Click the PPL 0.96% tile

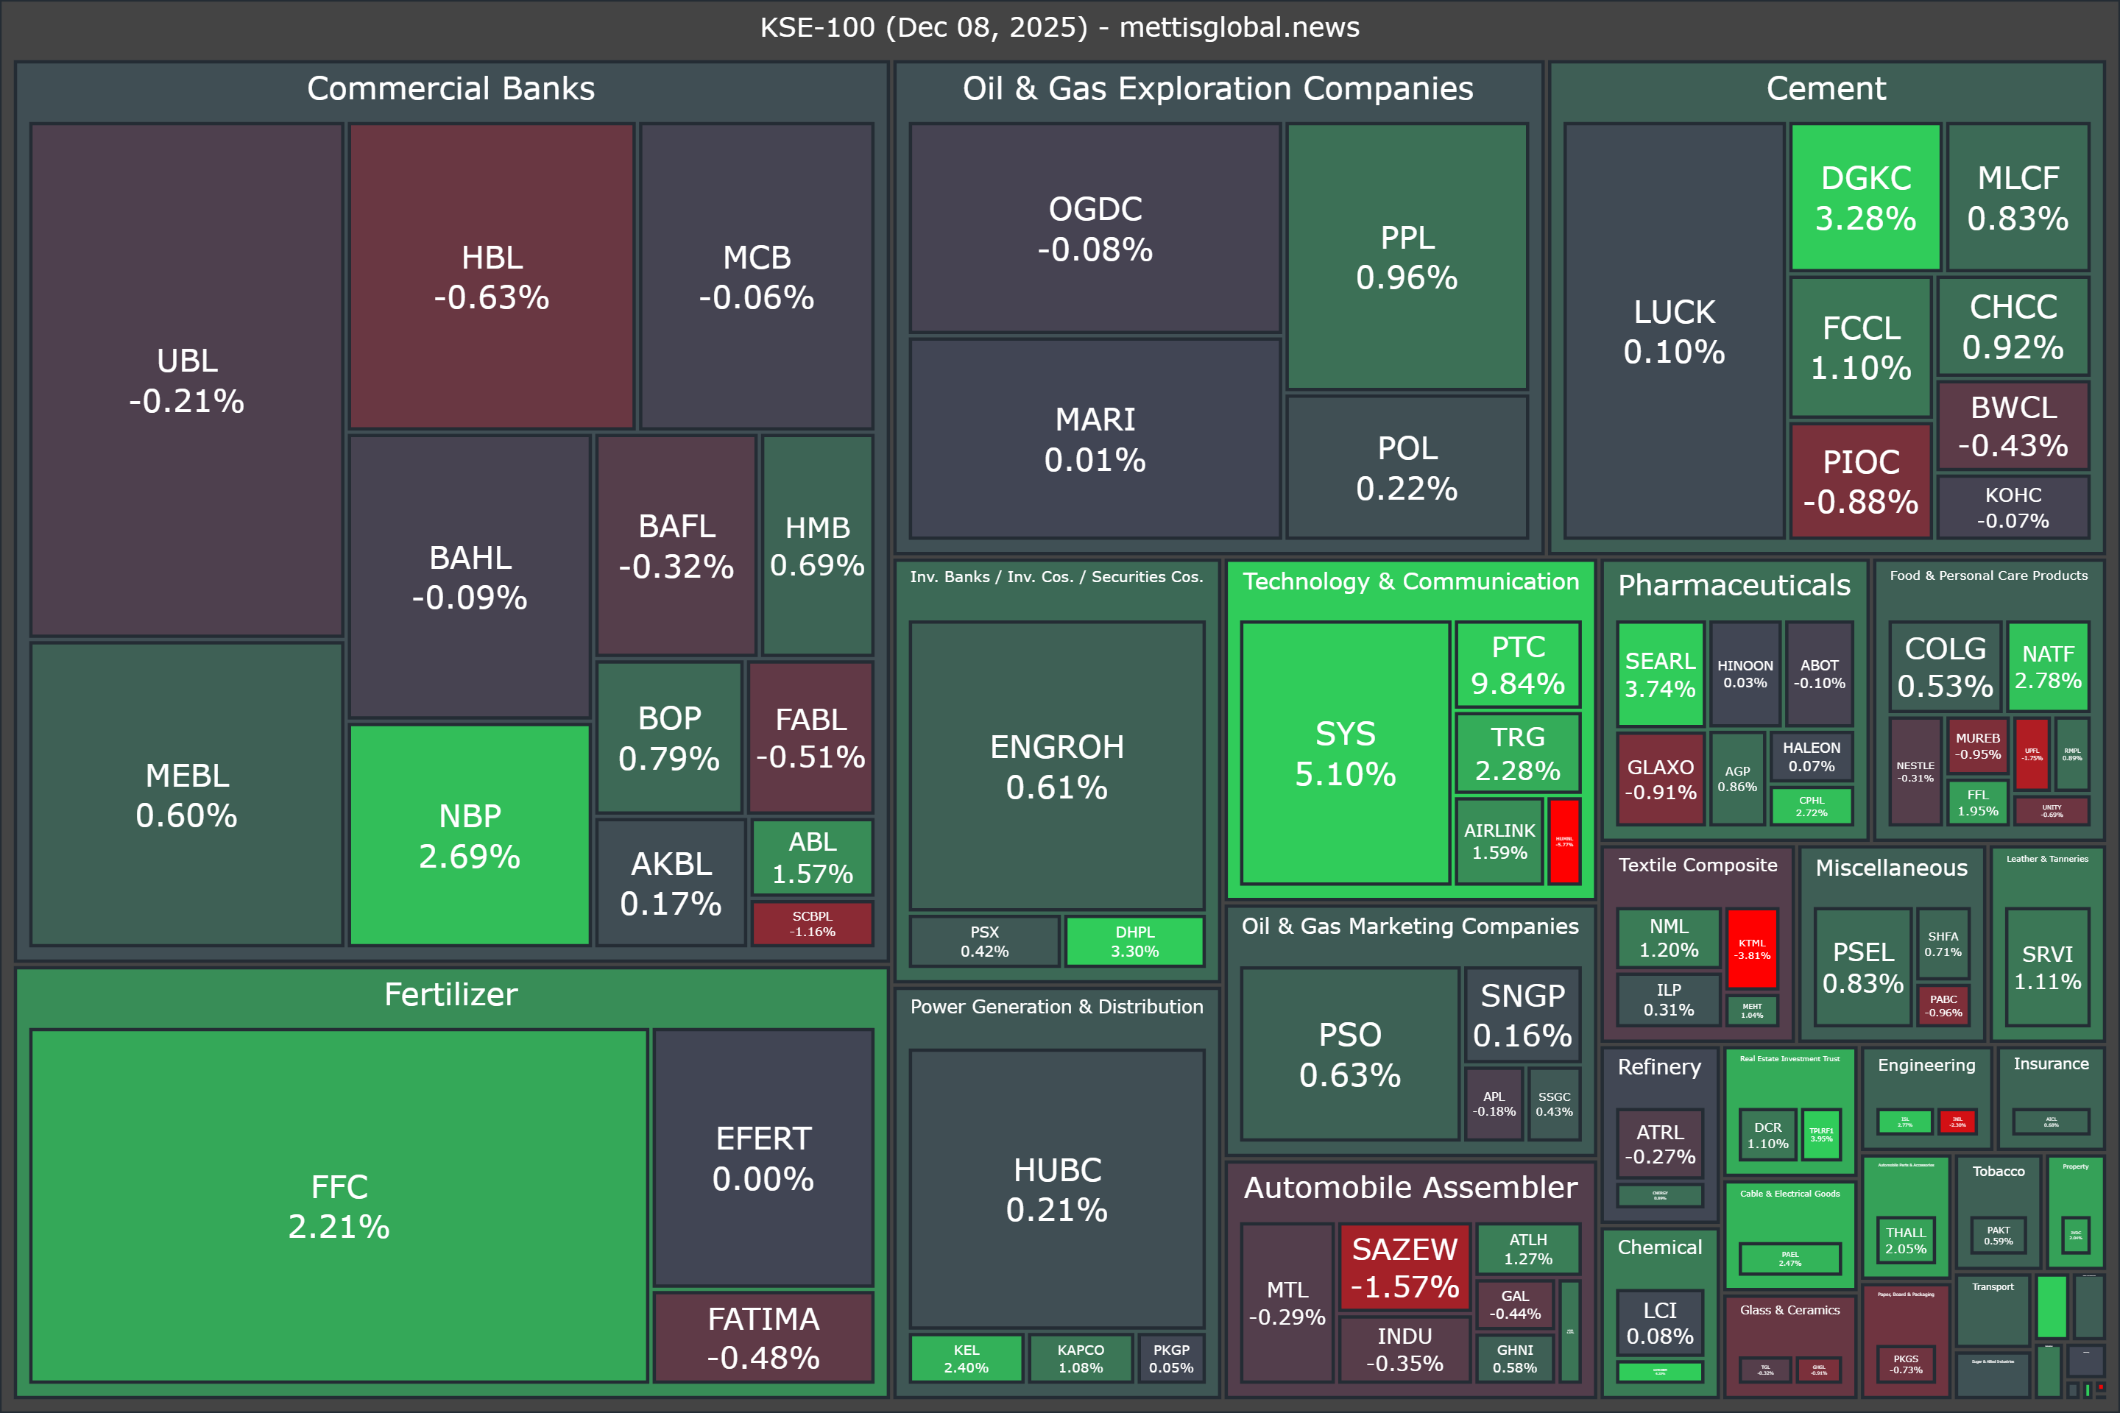(1406, 257)
